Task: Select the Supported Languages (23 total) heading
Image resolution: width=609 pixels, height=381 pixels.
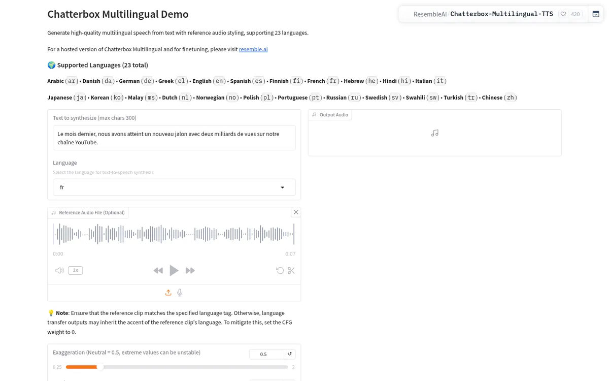Action: tap(97, 65)
